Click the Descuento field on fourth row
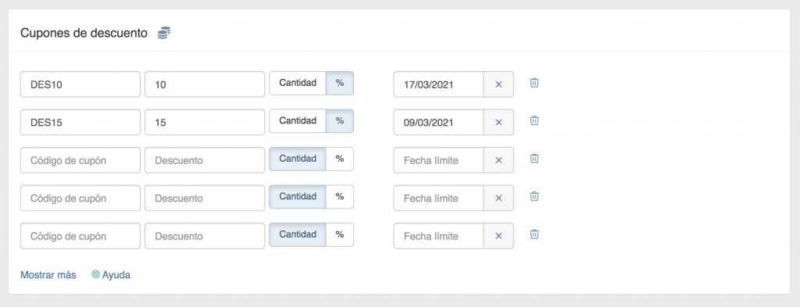800x307 pixels. pos(205,198)
